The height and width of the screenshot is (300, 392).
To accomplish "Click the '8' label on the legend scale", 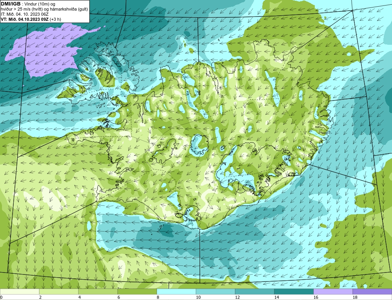I will pyautogui.click(x=158, y=298).
